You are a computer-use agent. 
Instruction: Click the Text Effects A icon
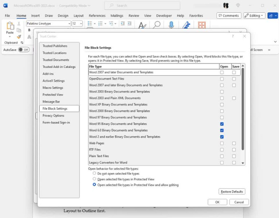29,37
